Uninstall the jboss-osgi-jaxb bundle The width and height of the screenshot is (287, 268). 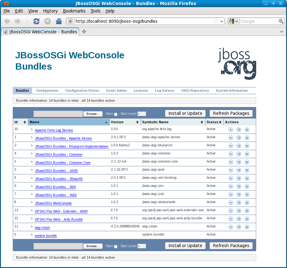[x=247, y=170]
